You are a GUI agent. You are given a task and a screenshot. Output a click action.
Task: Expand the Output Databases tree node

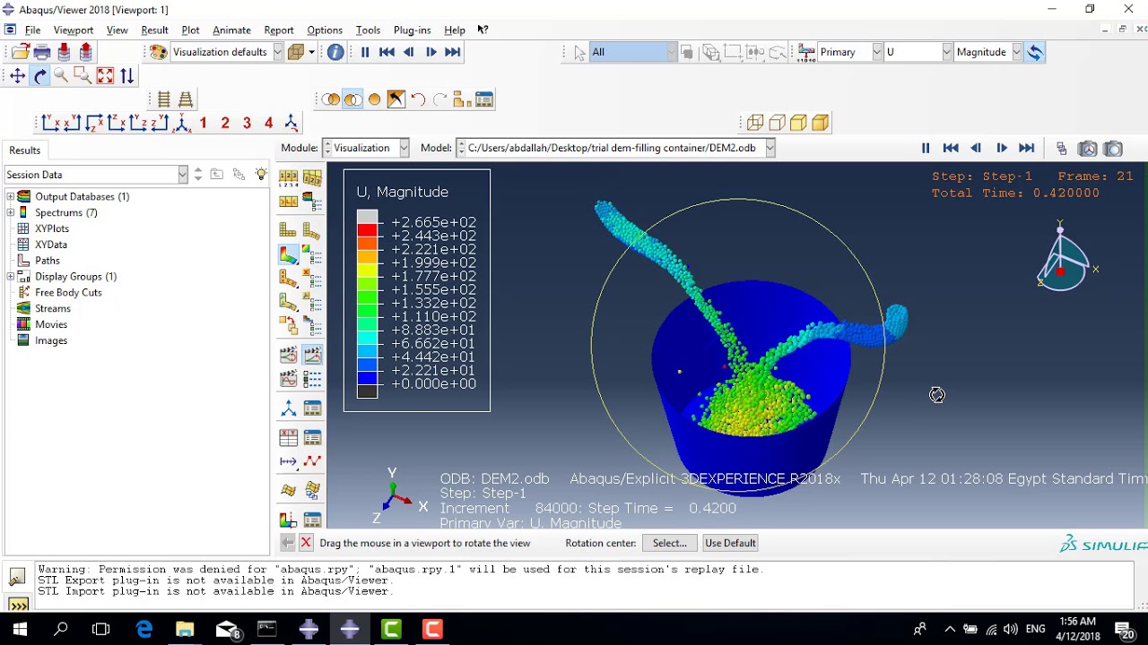[11, 196]
